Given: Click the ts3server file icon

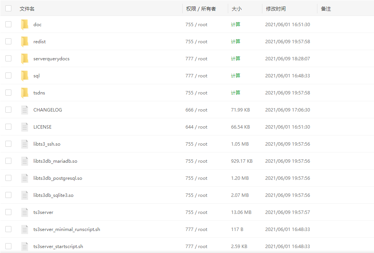Looking at the screenshot, I should [x=25, y=212].
